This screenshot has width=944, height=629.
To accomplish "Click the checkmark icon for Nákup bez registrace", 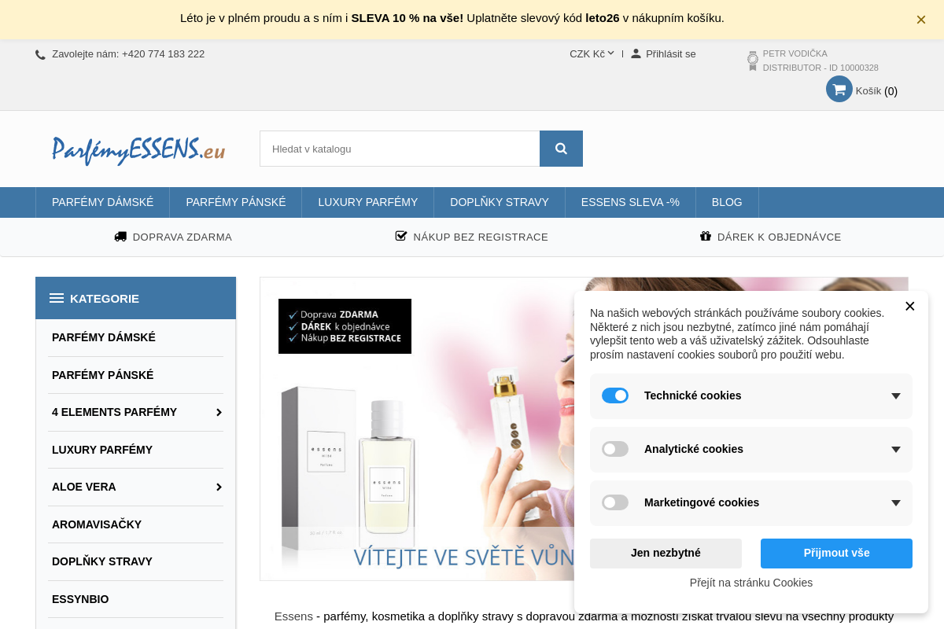I will click(x=401, y=236).
